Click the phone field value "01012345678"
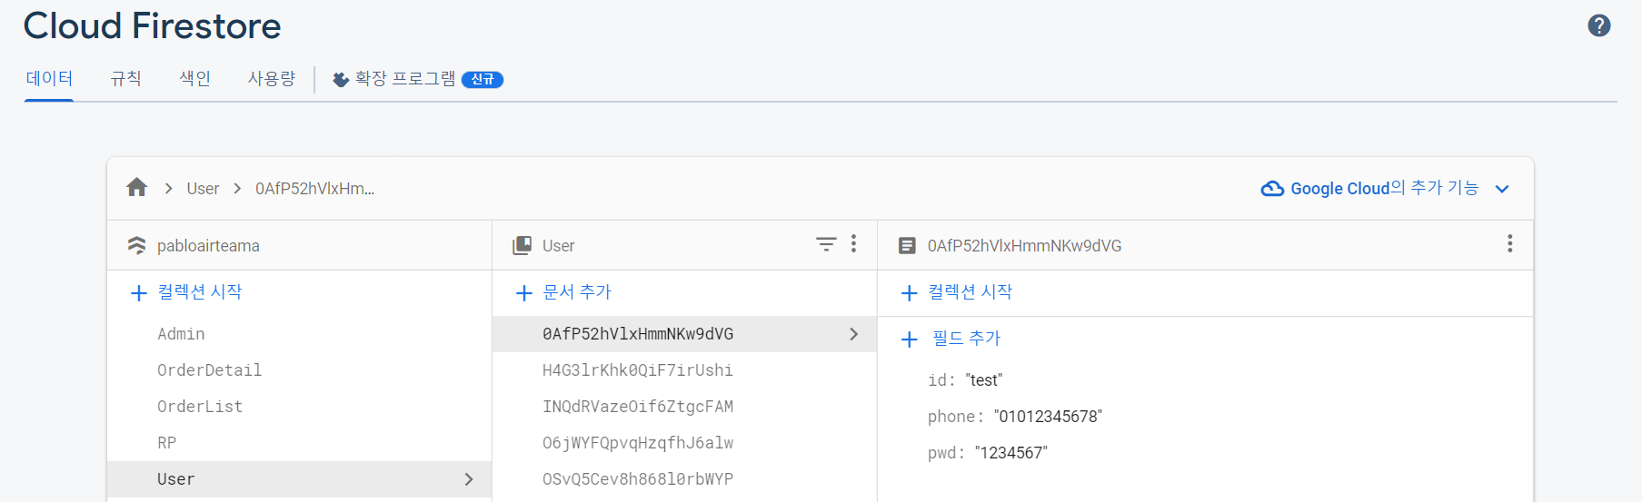 [x=1048, y=417]
